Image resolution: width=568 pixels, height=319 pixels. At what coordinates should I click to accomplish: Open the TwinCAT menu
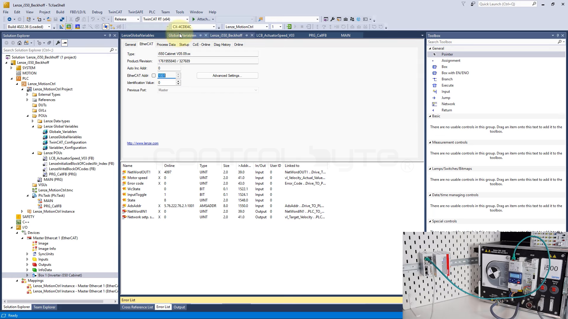click(x=115, y=12)
